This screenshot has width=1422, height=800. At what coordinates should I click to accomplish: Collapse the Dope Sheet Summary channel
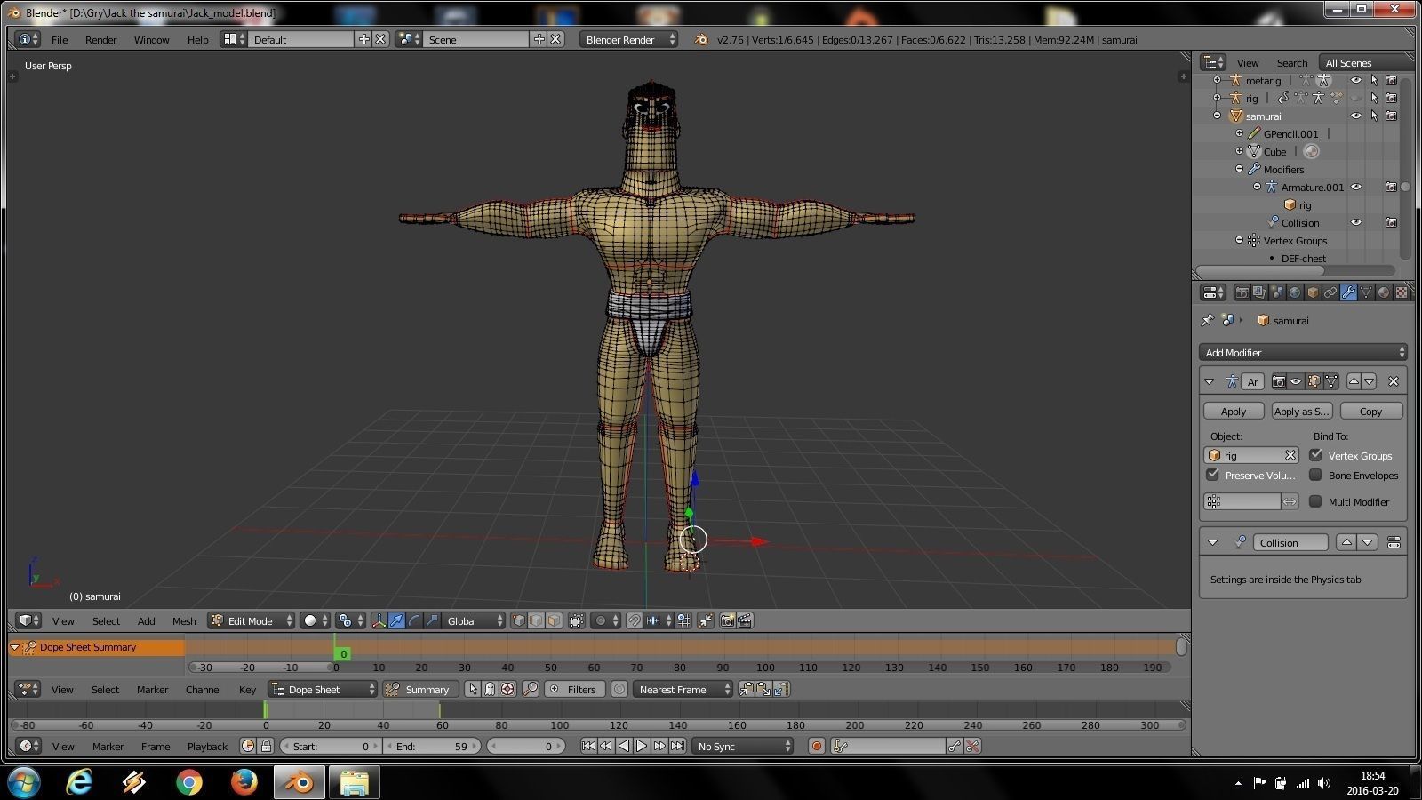[14, 647]
